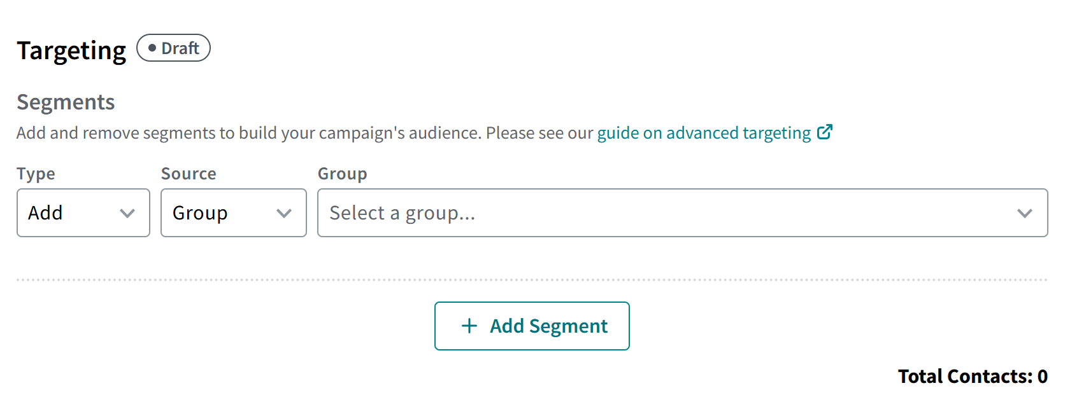Click the 'Select a group...' placeholder text

[x=403, y=213]
